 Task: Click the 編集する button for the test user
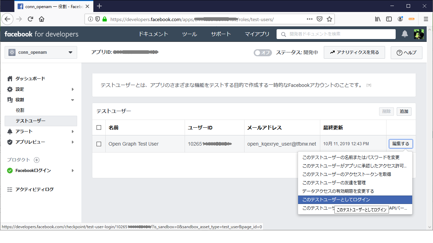(x=401, y=143)
